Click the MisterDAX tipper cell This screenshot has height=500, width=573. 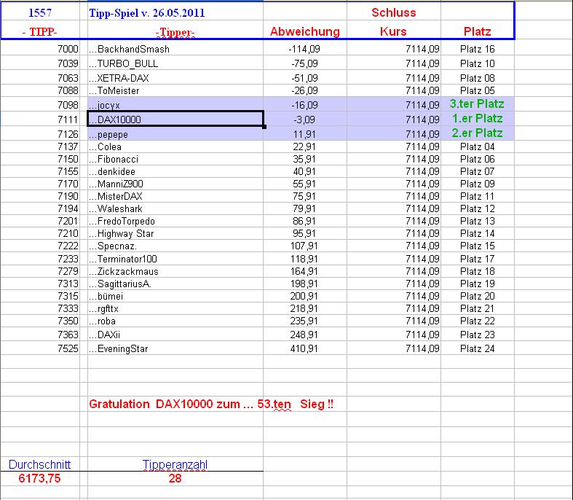(175, 196)
